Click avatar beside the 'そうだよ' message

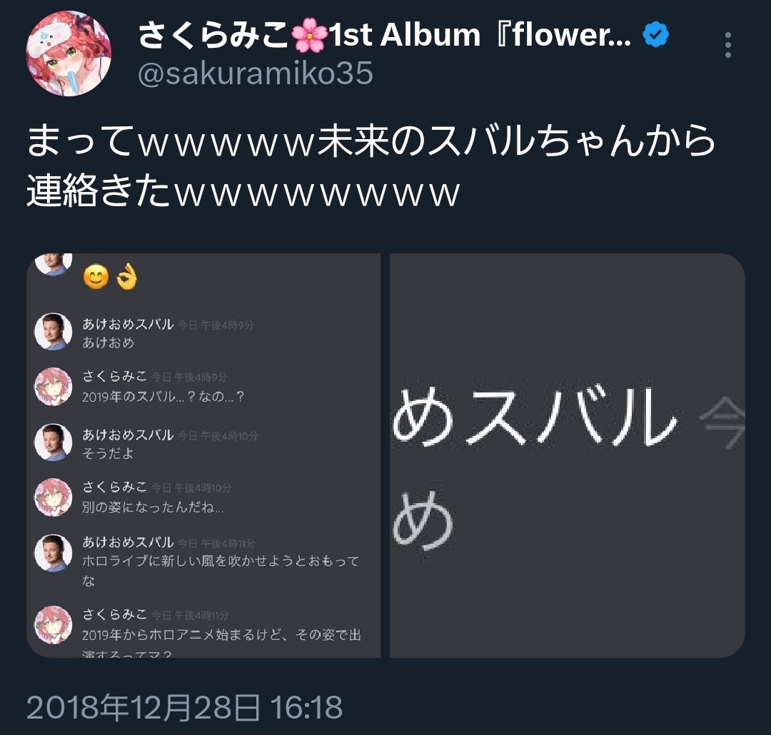(53, 442)
